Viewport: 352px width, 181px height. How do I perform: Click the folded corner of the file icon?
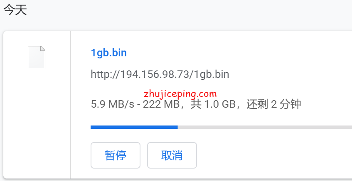point(43,48)
